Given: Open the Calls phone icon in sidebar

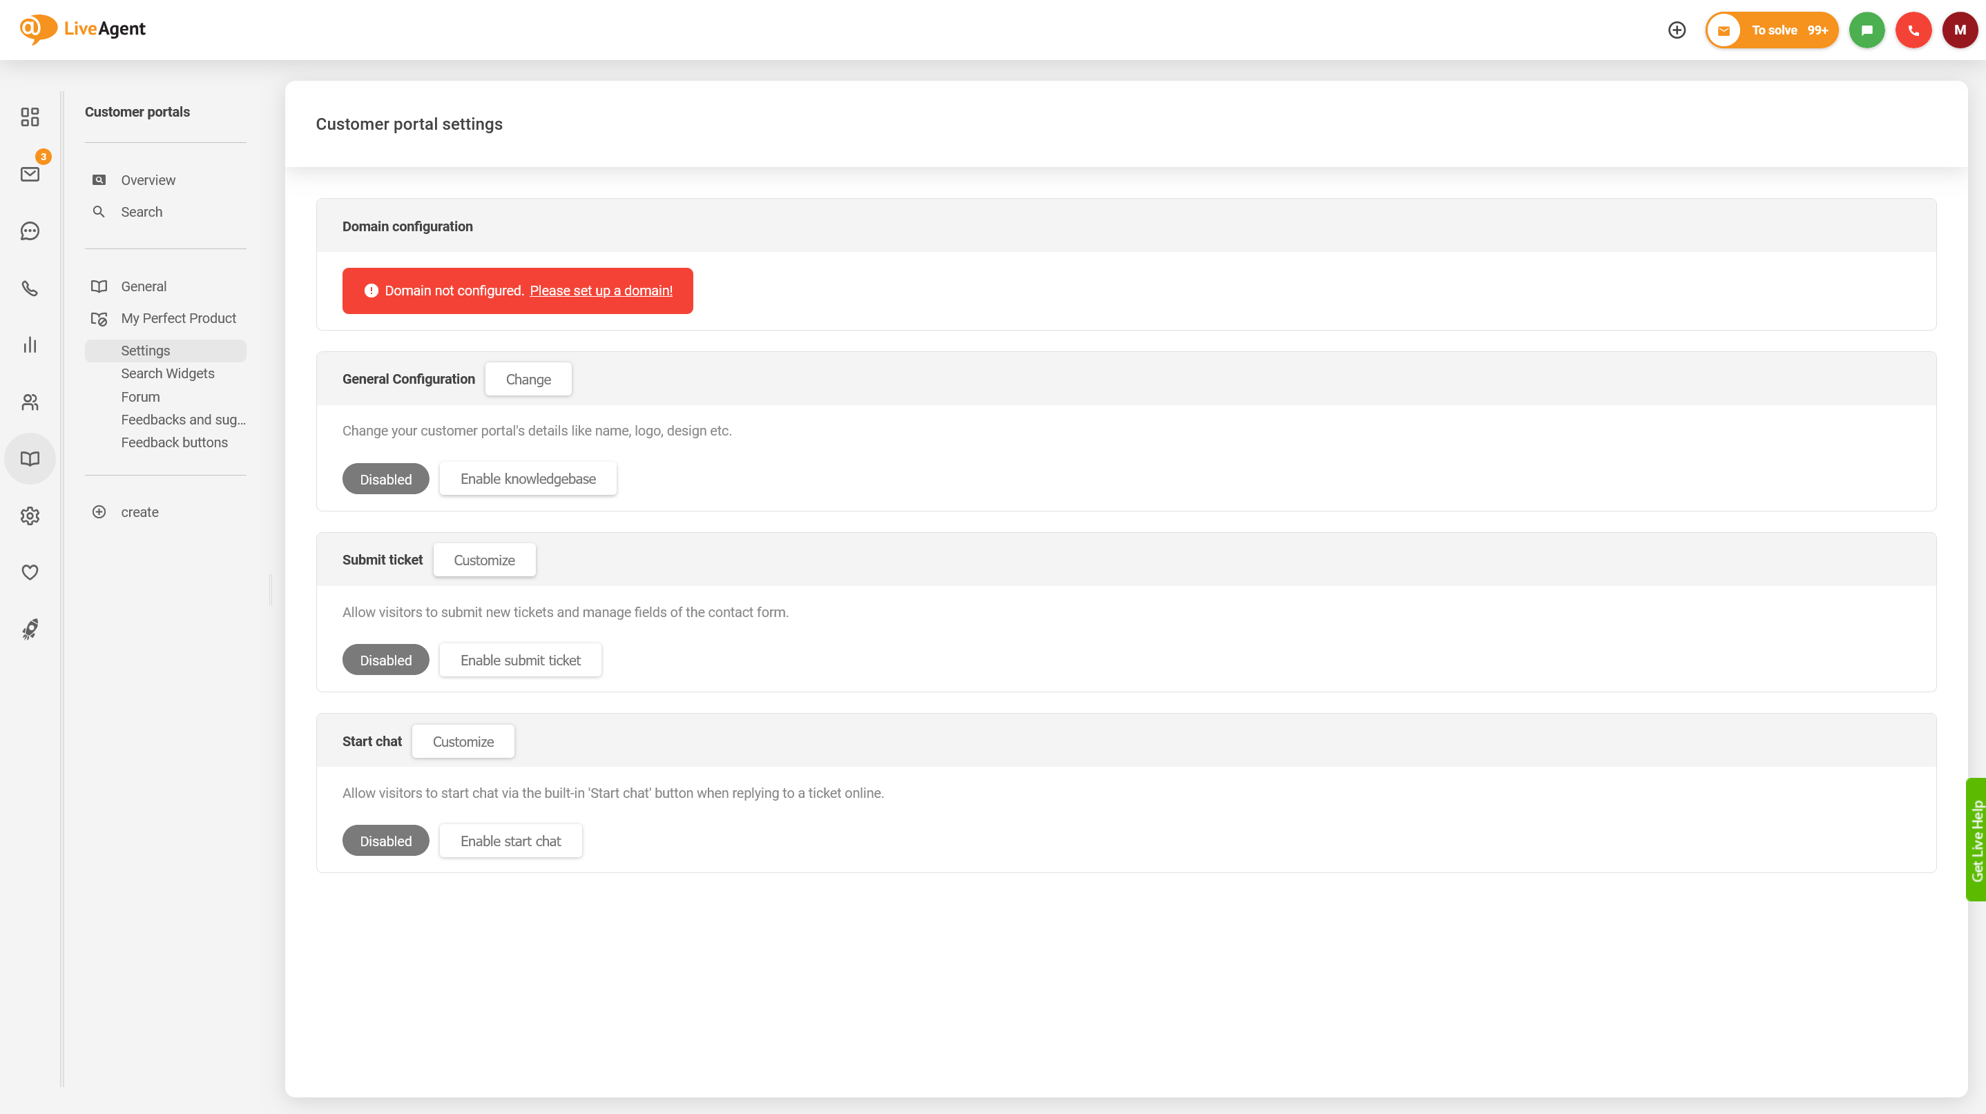Looking at the screenshot, I should [x=30, y=288].
